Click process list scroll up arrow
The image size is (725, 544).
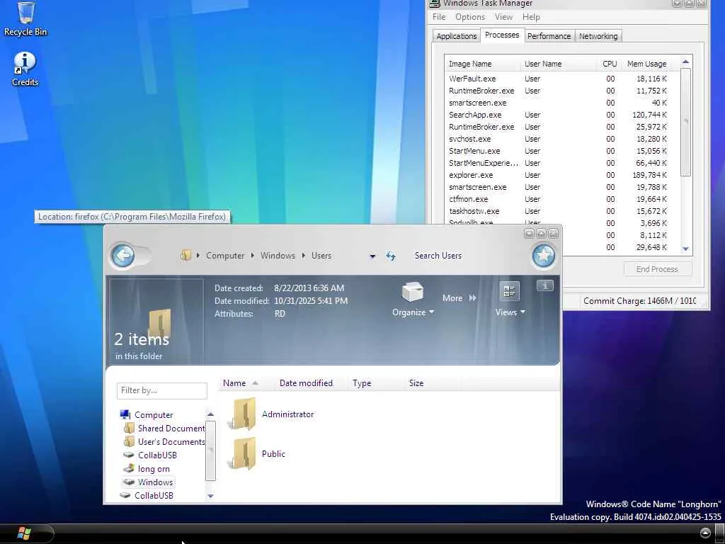point(685,62)
